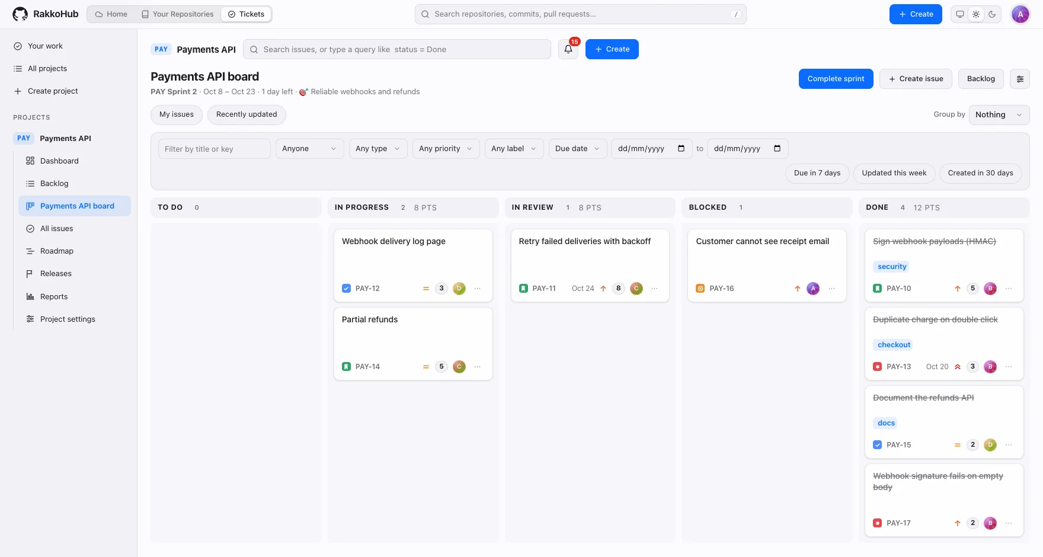The image size is (1043, 557).
Task: Open more options on PAY-15 card
Action: coord(1009,445)
